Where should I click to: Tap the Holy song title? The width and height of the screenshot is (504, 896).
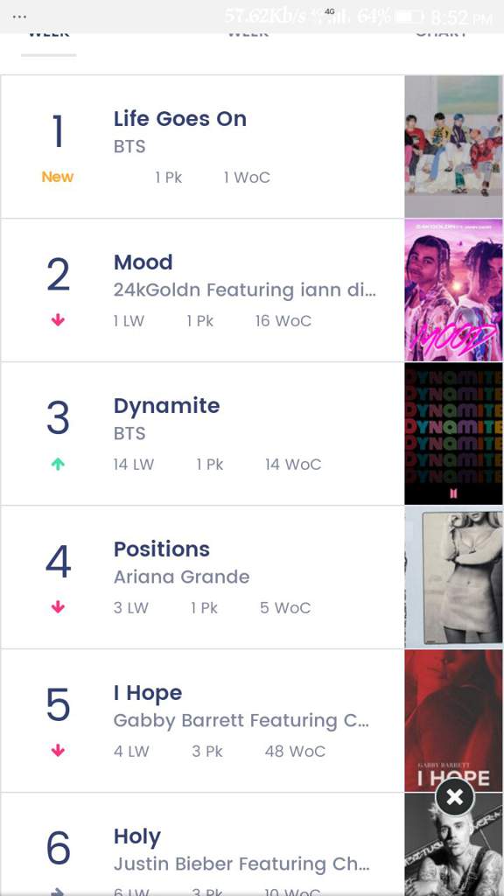click(137, 836)
